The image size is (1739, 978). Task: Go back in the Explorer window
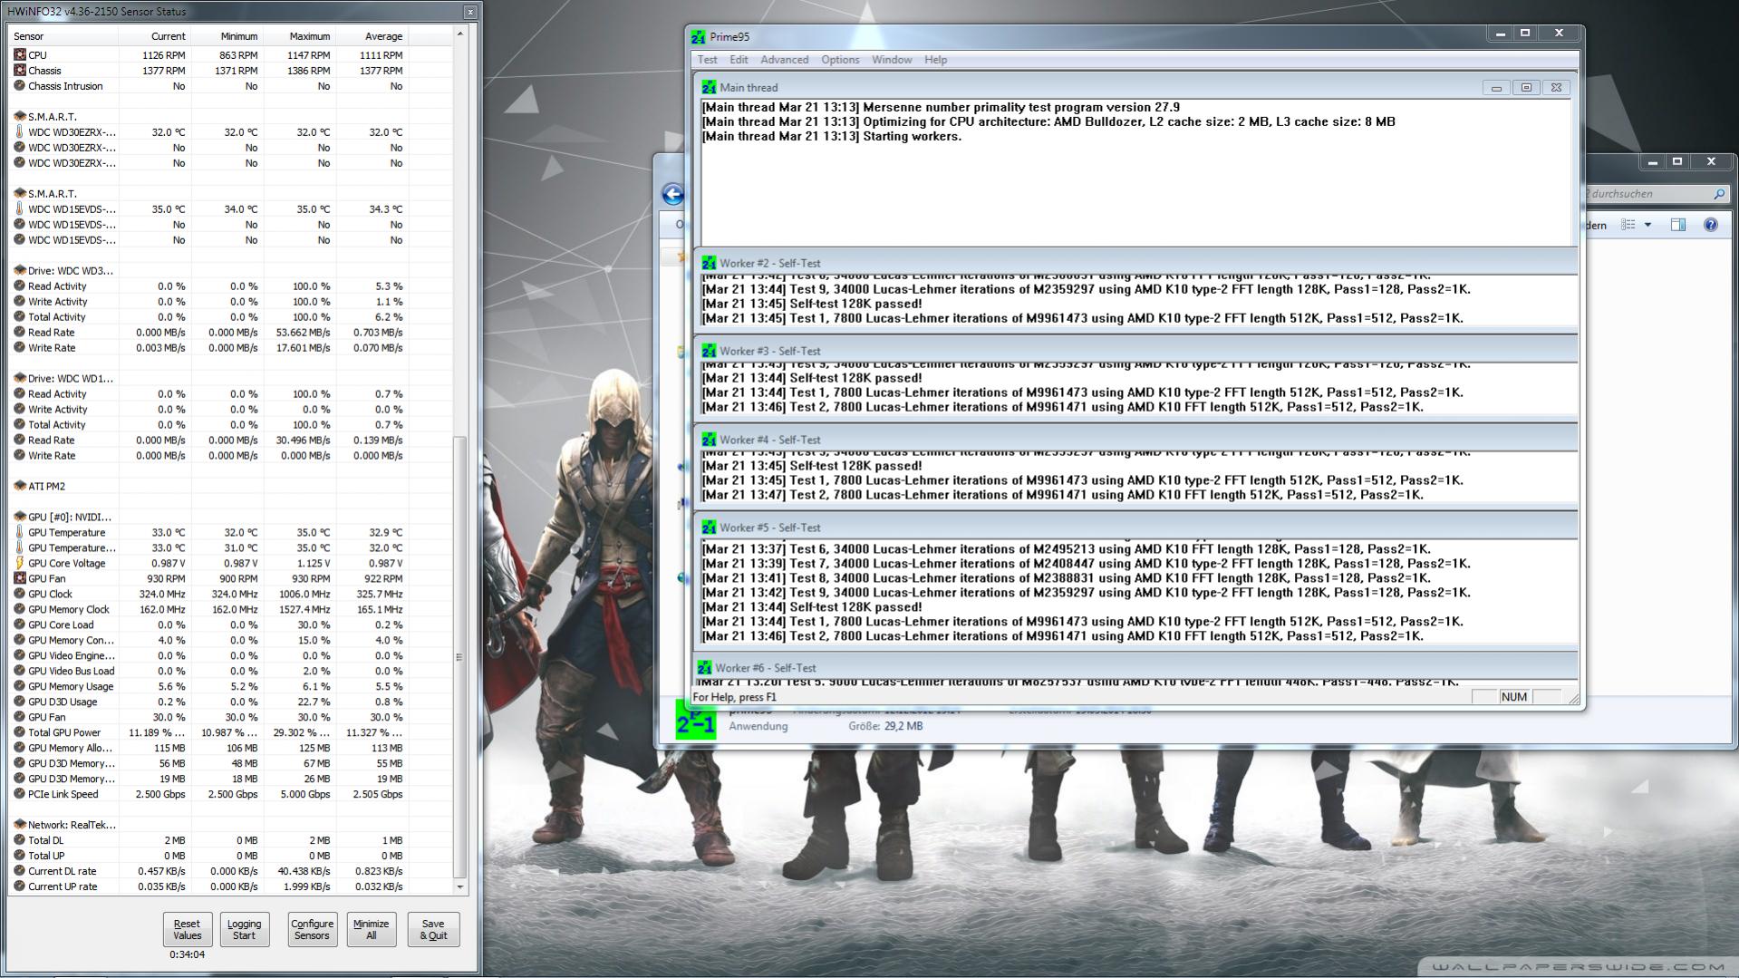point(672,194)
